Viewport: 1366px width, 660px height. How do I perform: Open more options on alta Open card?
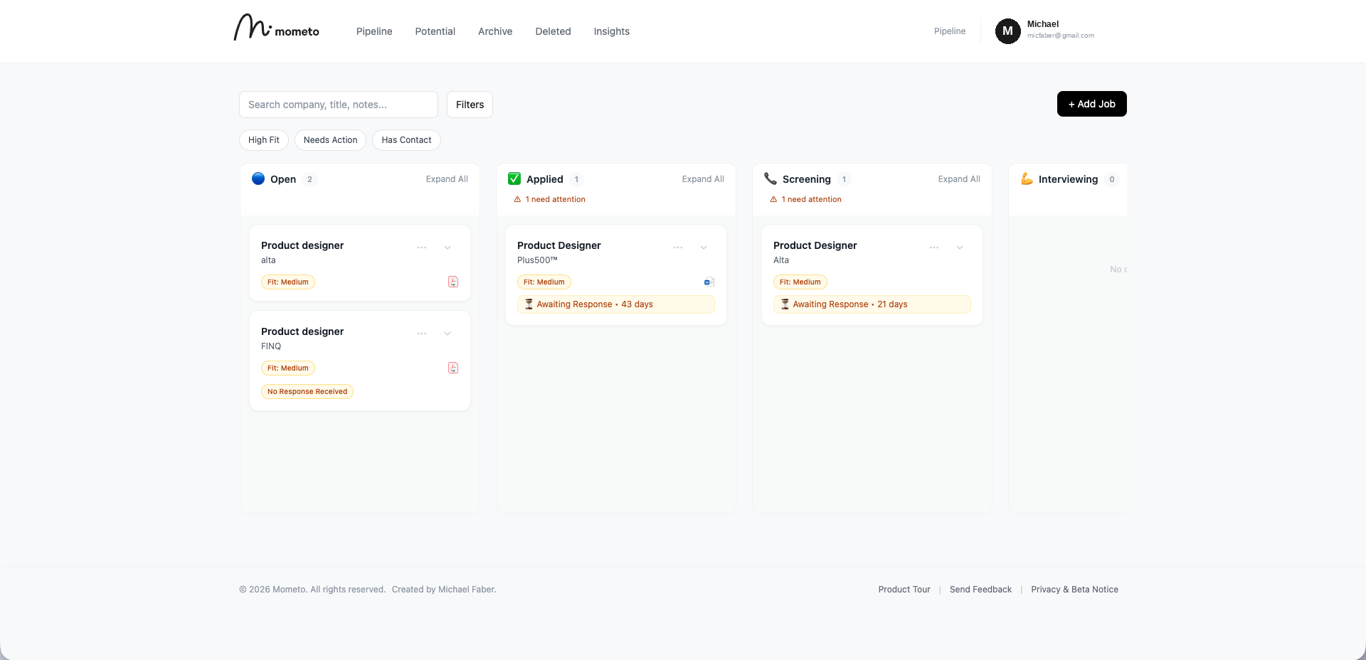[422, 247]
